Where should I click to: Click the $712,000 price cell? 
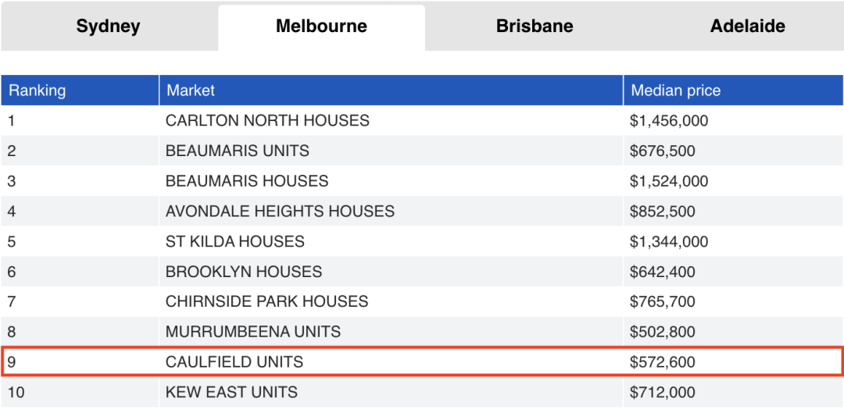pos(663,392)
